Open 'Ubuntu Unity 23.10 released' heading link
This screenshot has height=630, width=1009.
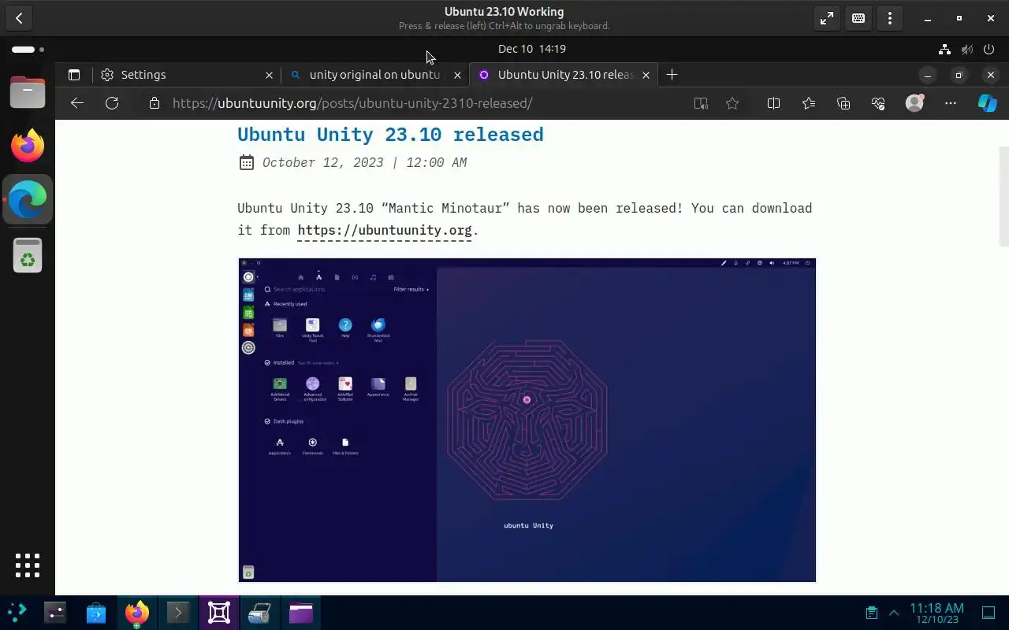click(390, 135)
